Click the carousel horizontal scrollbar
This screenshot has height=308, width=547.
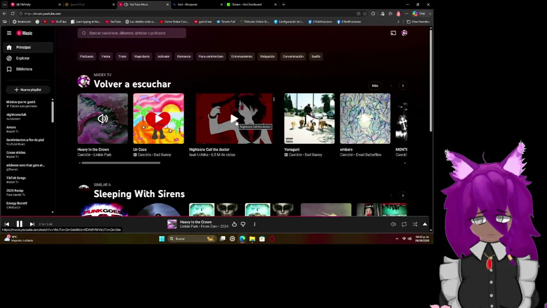[x=121, y=163]
